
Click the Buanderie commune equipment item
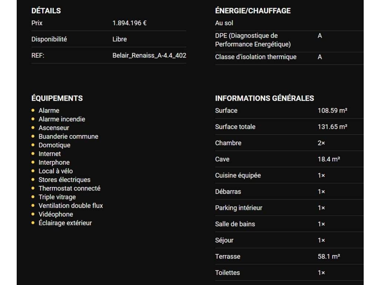coord(68,137)
